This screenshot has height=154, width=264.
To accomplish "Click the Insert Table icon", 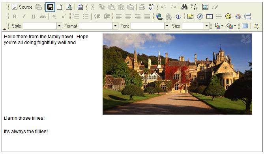I will [209, 17].
